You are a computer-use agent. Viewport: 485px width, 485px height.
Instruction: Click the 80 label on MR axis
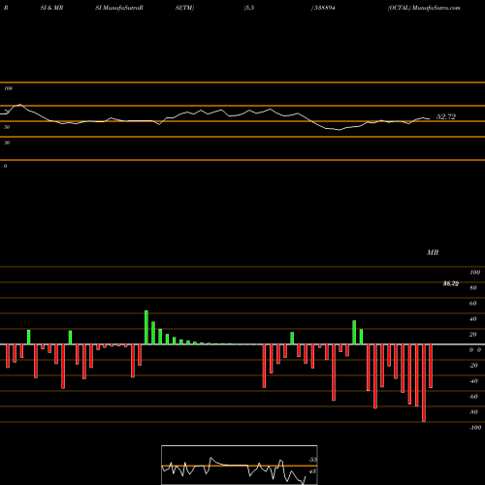tap(472, 288)
